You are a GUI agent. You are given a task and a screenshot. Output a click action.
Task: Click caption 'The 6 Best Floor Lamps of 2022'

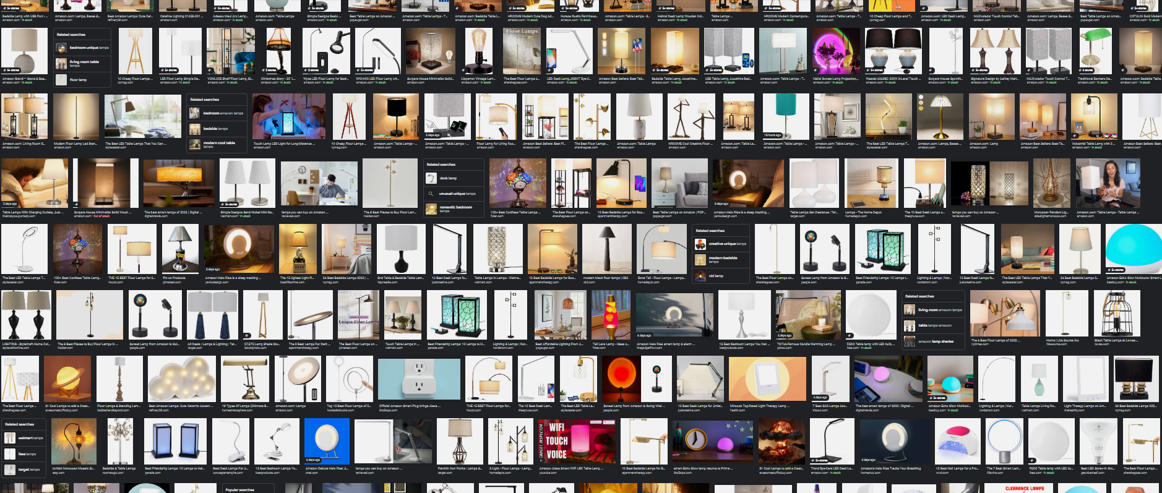coord(994,340)
